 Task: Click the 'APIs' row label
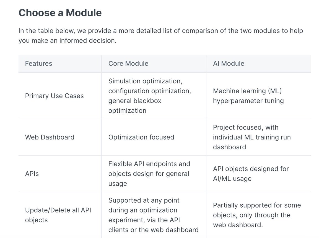click(x=32, y=174)
